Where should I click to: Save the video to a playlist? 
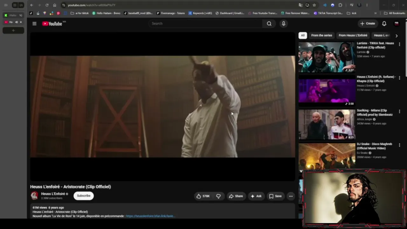(x=275, y=196)
